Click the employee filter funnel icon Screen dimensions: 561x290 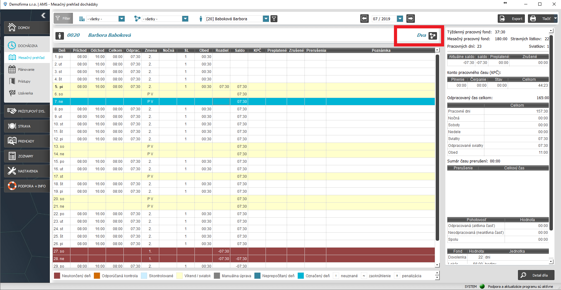click(274, 19)
